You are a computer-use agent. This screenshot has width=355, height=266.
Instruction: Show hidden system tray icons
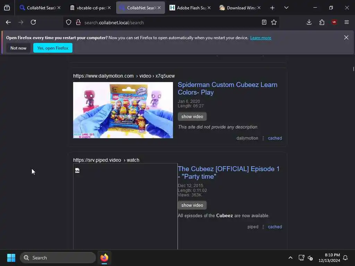pos(290,258)
